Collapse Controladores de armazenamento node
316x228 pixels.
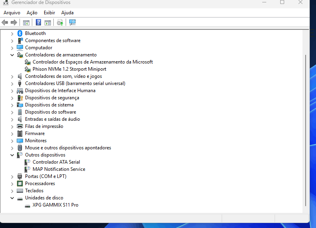[12, 55]
